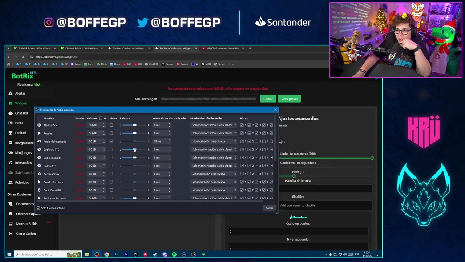The image size is (465, 262).
Task: Click the BotRix Sonidos browser source icon
Action: [x=39, y=158]
